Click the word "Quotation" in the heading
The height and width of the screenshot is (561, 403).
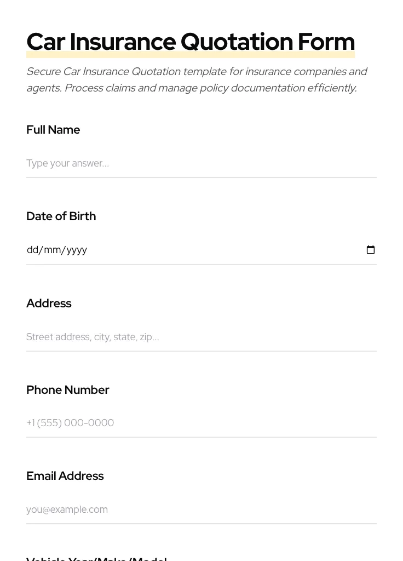[x=237, y=42]
